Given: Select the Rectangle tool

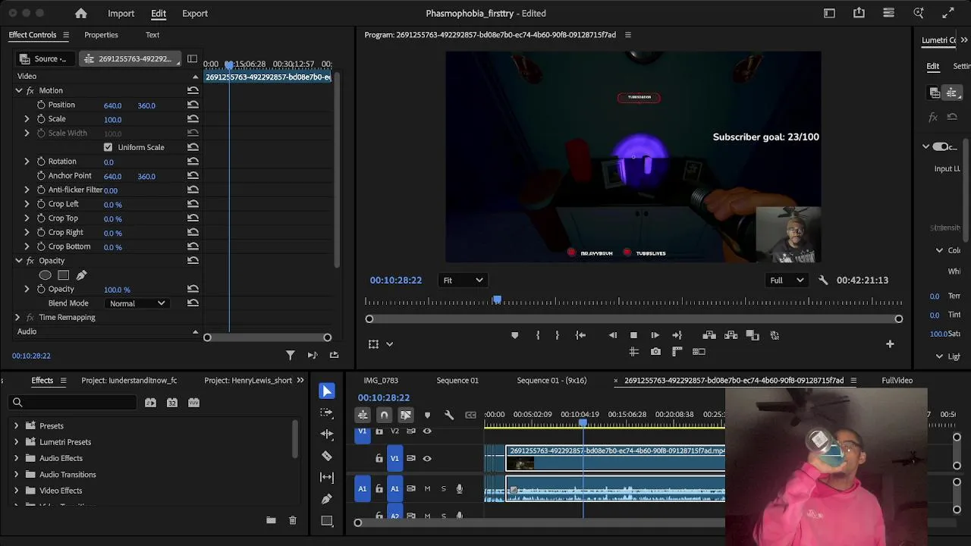Looking at the screenshot, I should coord(327,521).
